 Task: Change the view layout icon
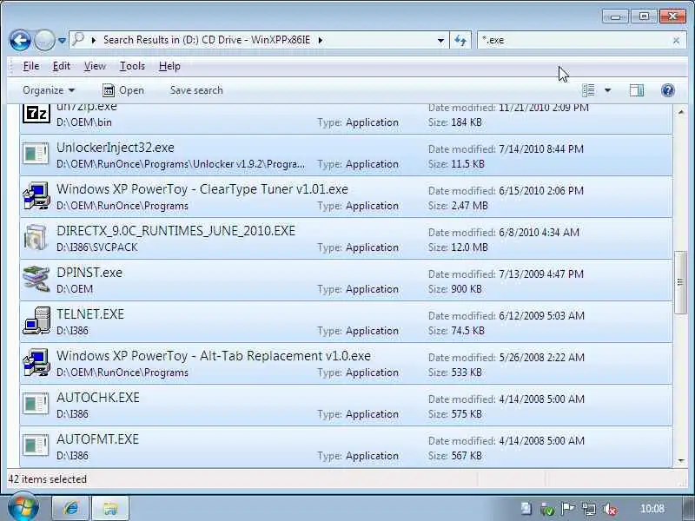589,90
